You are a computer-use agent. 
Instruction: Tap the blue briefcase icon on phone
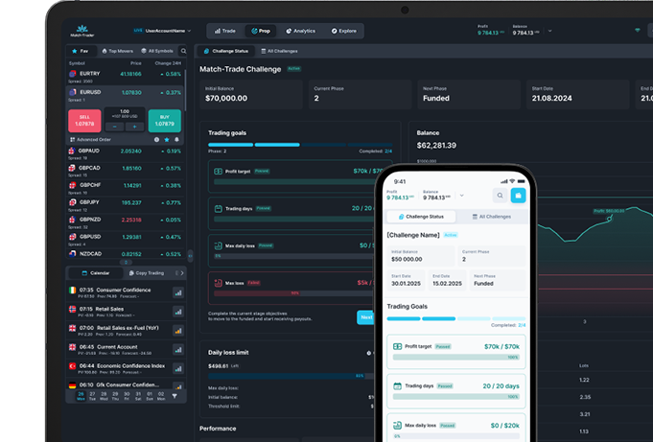pyautogui.click(x=519, y=196)
